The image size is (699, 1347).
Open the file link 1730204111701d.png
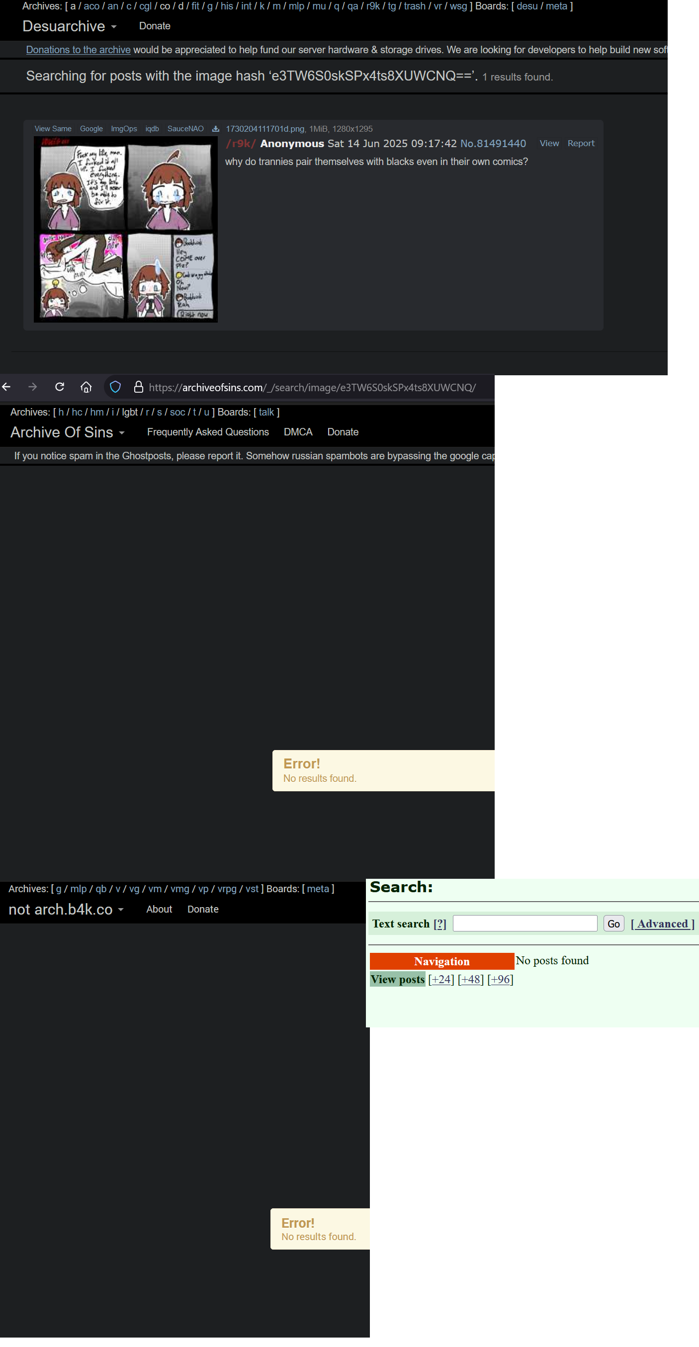265,129
